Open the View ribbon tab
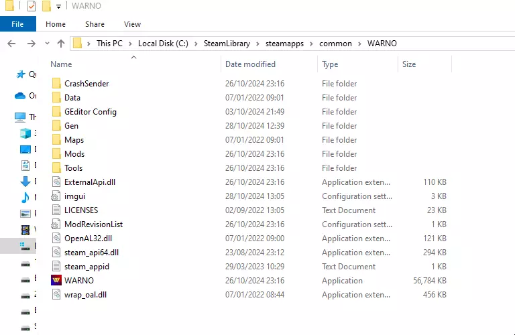The width and height of the screenshot is (515, 335). point(132,24)
